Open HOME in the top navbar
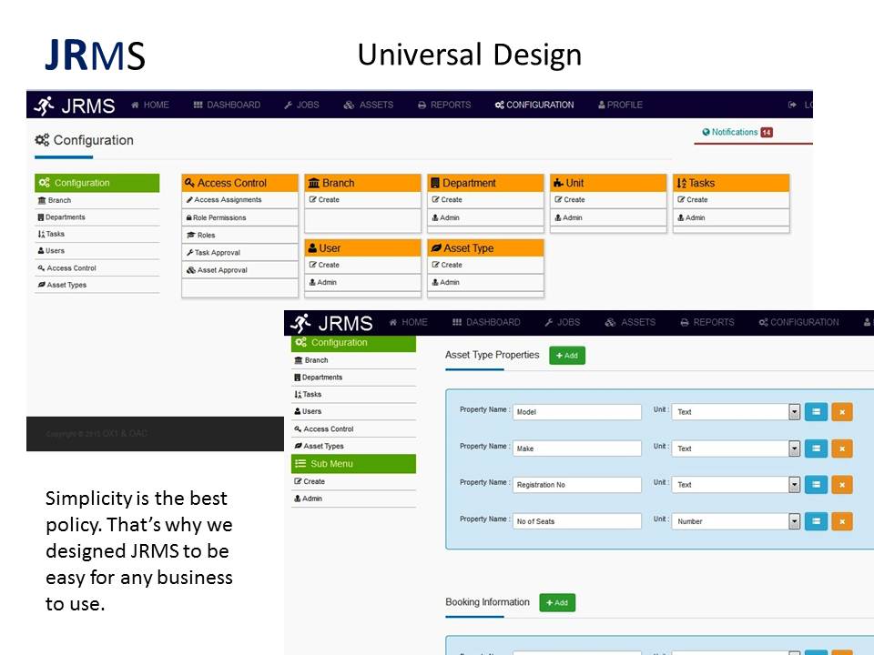Viewport: 874px width, 655px height. coord(150,105)
